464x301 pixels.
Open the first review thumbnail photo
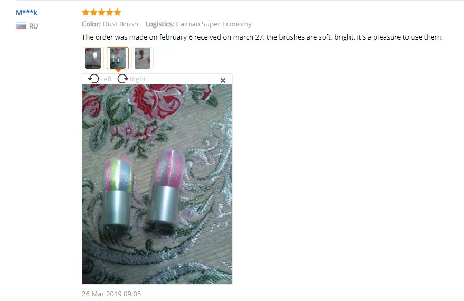[93, 58]
